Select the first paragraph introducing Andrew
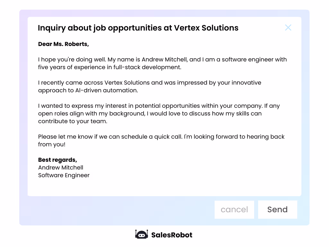 coord(162,63)
